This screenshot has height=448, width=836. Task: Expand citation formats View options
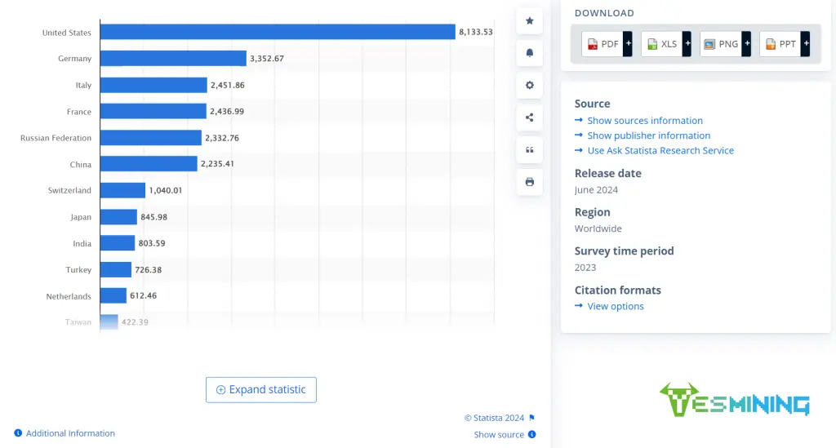[615, 306]
